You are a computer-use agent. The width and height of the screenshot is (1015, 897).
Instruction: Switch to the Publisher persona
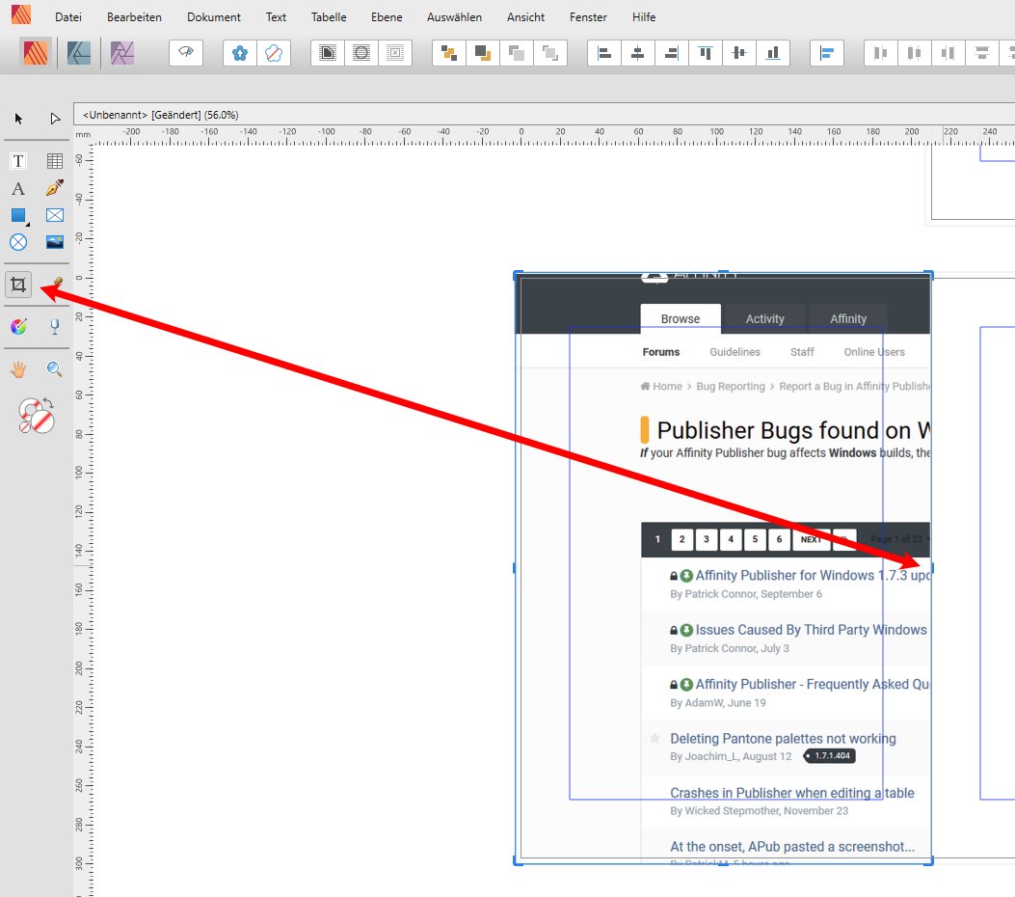pos(36,52)
